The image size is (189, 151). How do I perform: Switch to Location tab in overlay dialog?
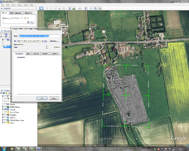pos(54,54)
